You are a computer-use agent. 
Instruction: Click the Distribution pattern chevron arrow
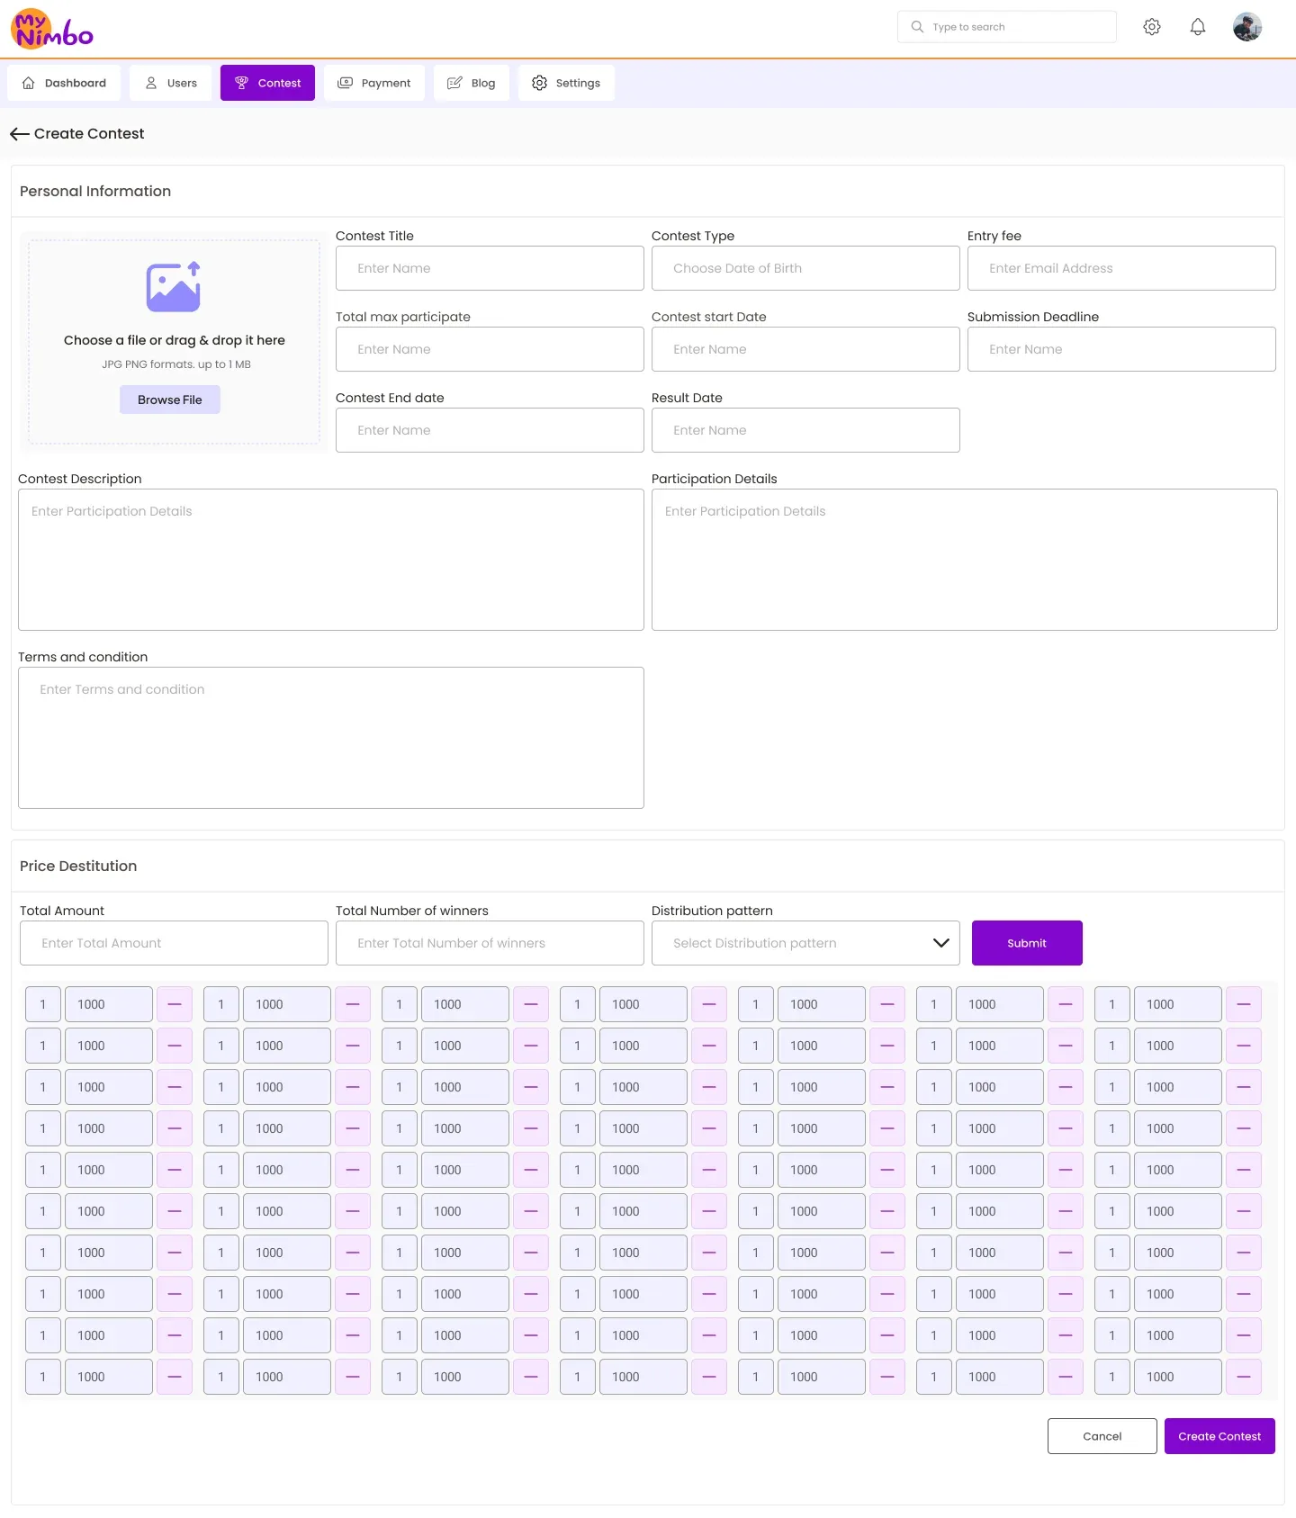941,943
